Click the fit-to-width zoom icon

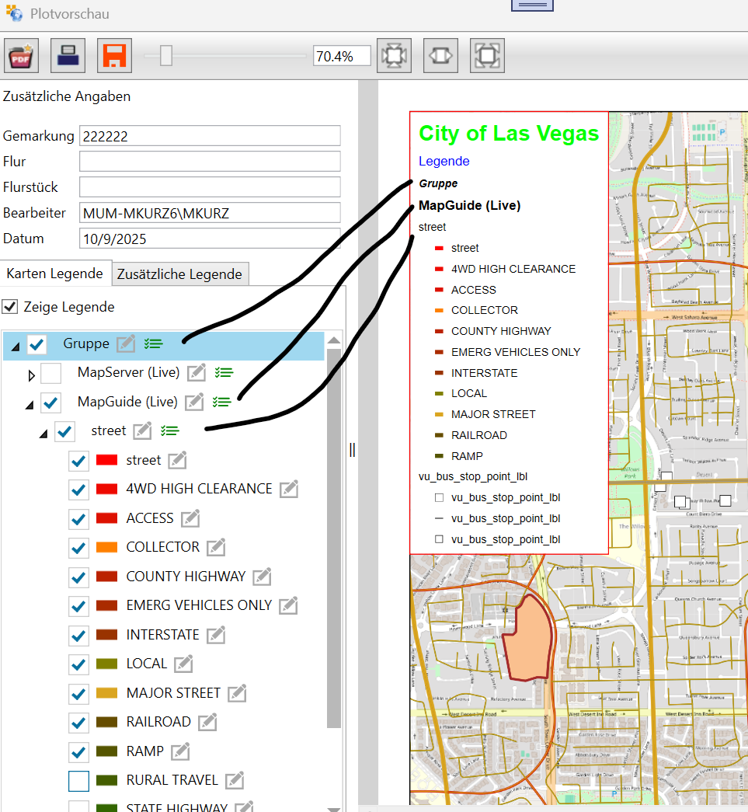pos(440,56)
